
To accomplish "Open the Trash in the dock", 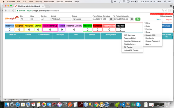I will tap(167, 105).
